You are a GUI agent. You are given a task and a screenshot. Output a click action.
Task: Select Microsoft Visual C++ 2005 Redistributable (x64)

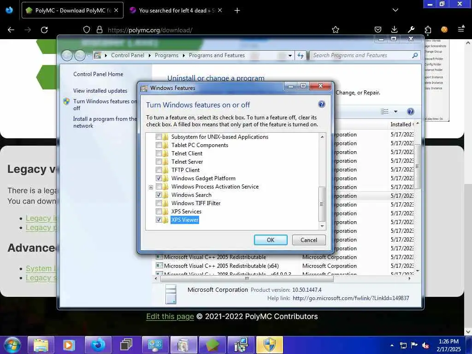(221, 266)
